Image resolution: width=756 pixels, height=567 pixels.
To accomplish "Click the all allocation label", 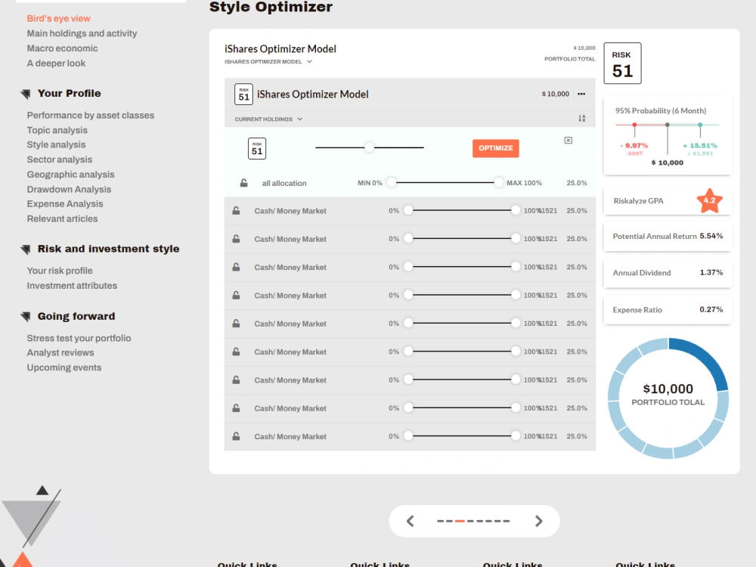I will point(284,183).
